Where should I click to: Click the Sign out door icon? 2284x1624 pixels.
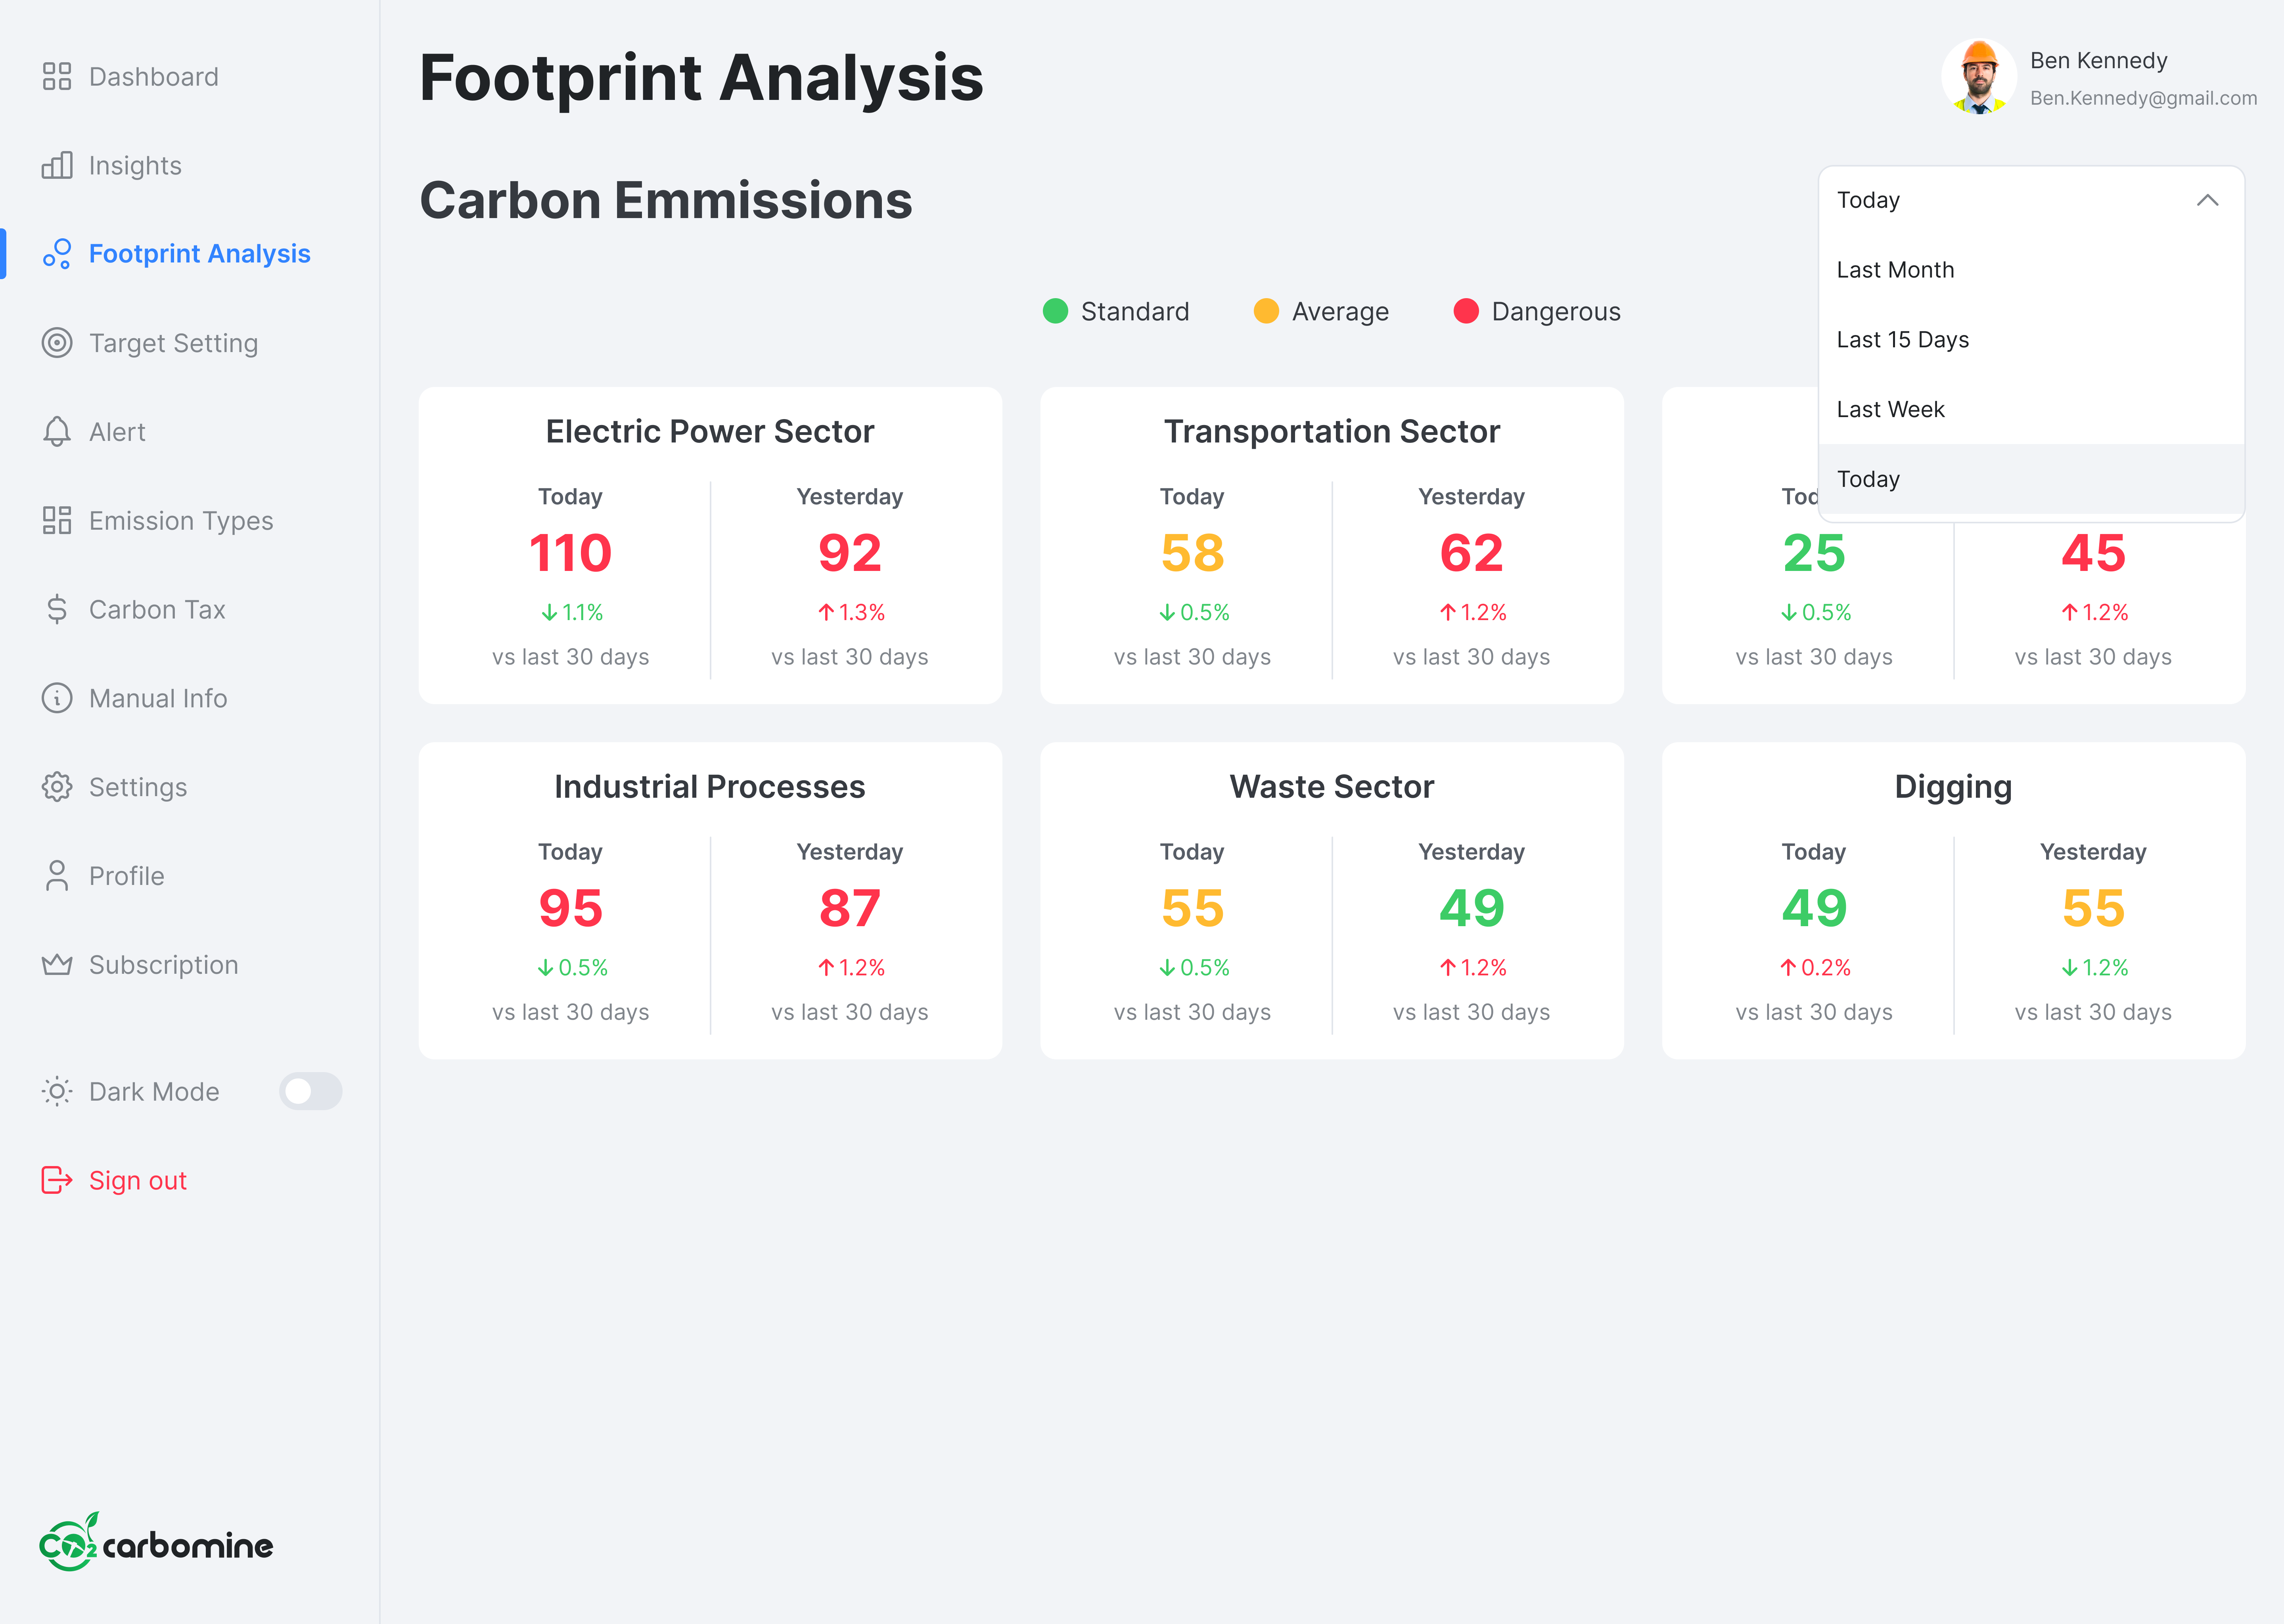tap(57, 1180)
